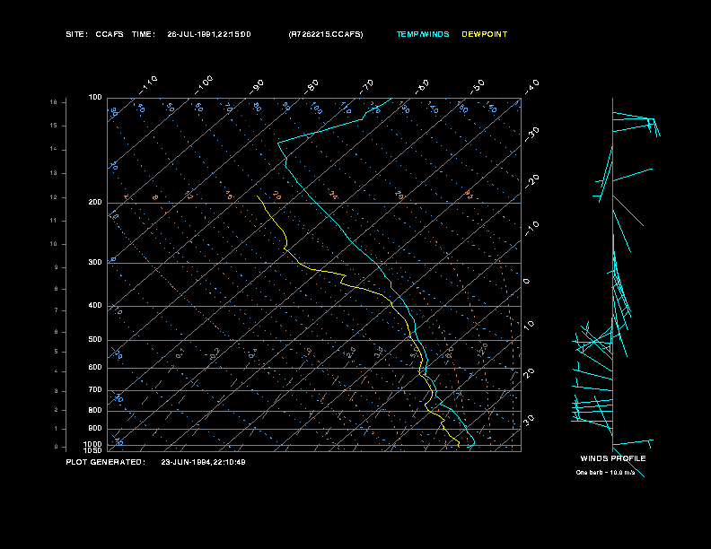Click the yellow DEWPOINT legend label
Screen dimensions: 711x549
pos(484,34)
